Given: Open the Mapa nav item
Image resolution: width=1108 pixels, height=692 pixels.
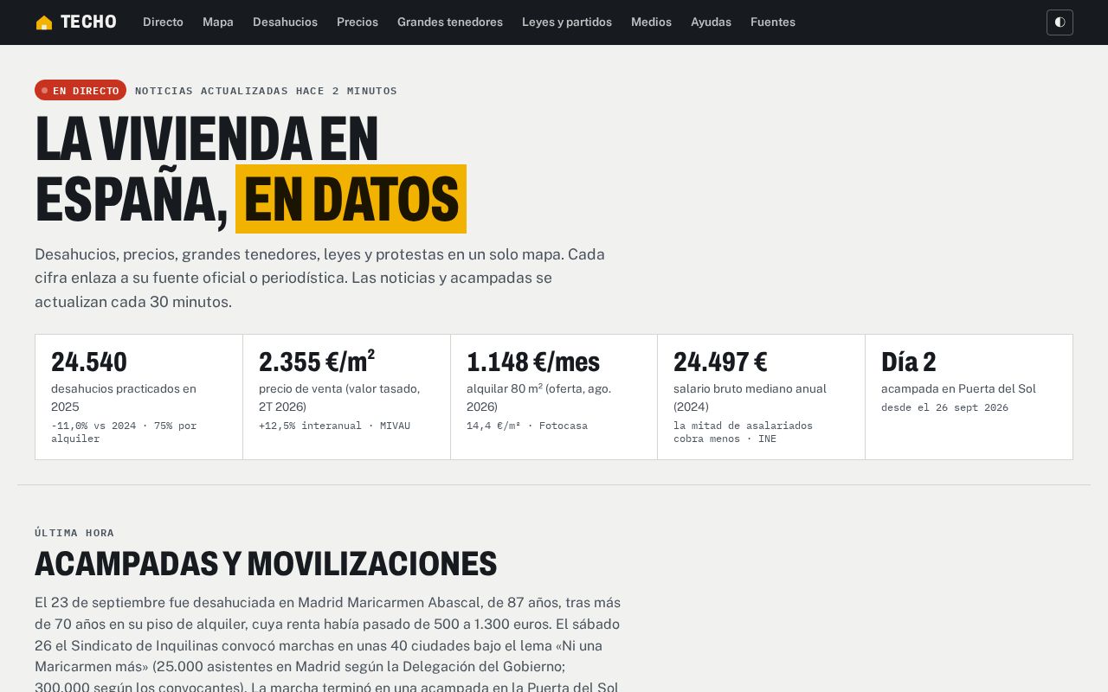Looking at the screenshot, I should click(218, 22).
